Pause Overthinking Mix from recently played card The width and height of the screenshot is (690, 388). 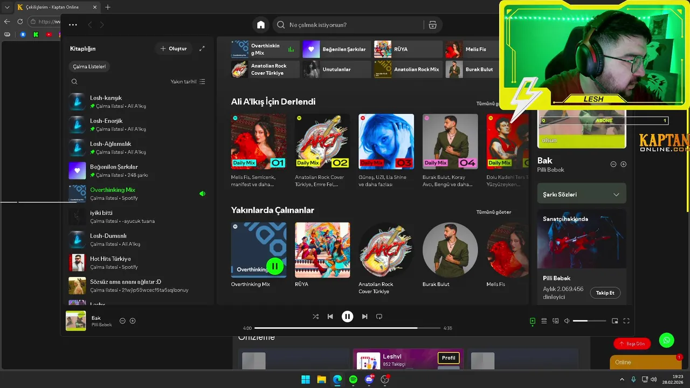275,266
